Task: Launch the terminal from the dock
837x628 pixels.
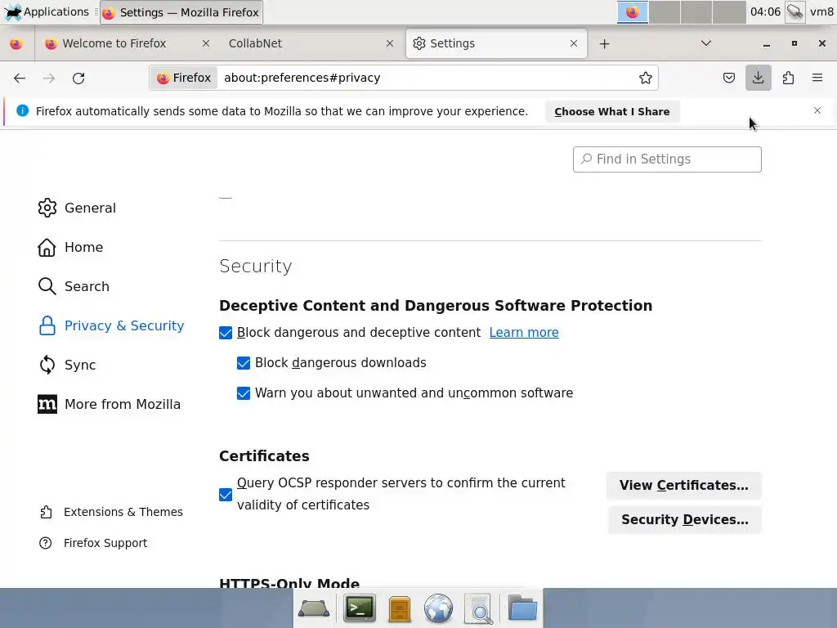Action: 359,608
